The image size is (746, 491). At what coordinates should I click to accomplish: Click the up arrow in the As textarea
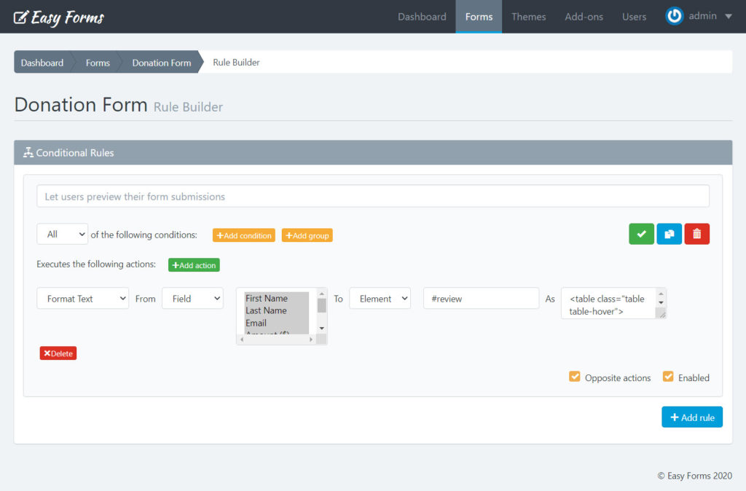(661, 294)
